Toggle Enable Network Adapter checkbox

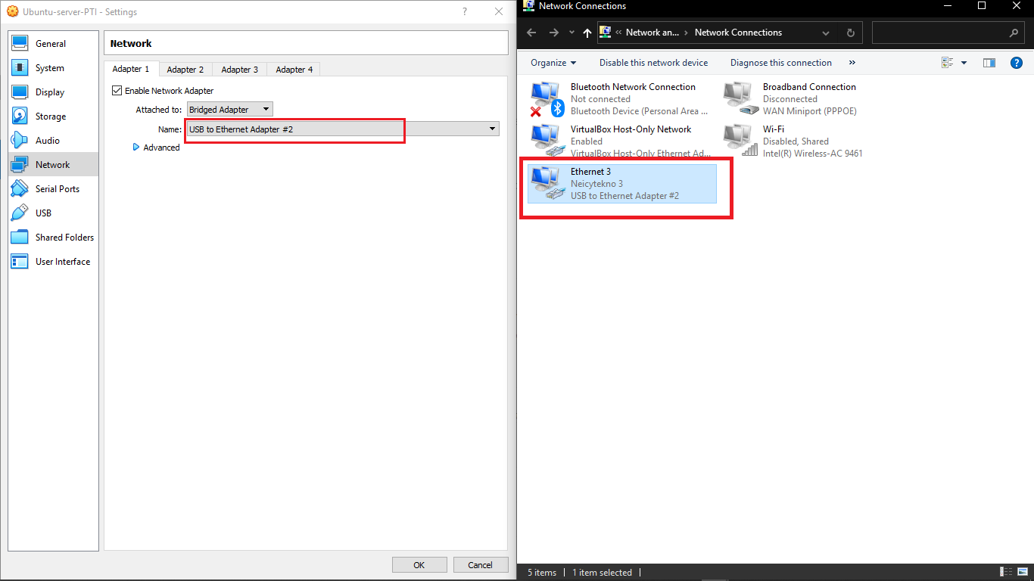[117, 91]
